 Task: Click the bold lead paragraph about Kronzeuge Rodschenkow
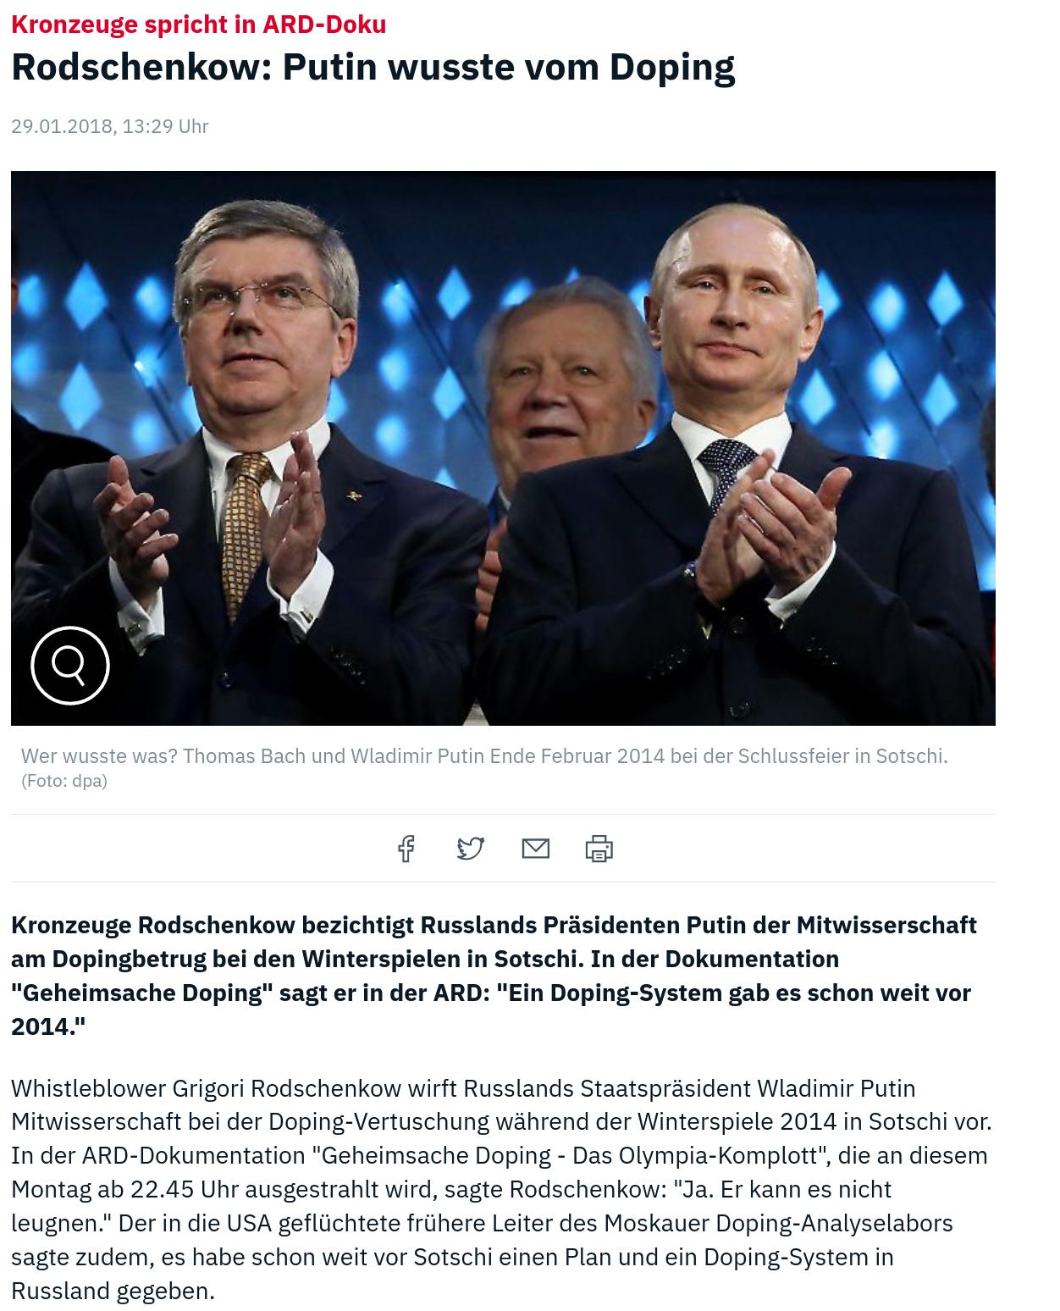click(494, 976)
